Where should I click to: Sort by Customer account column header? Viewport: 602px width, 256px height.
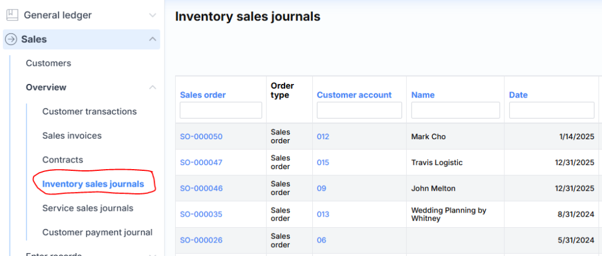pos(354,95)
